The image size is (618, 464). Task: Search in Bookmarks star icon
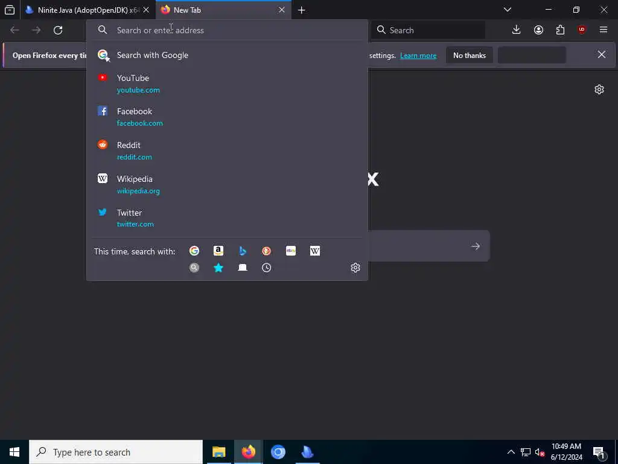click(x=218, y=268)
